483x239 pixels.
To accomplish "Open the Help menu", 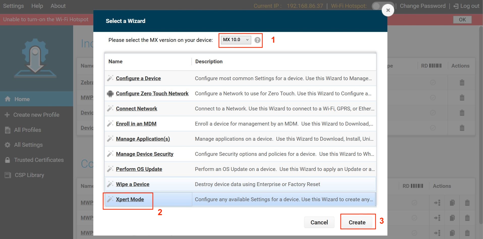I will click(x=37, y=6).
